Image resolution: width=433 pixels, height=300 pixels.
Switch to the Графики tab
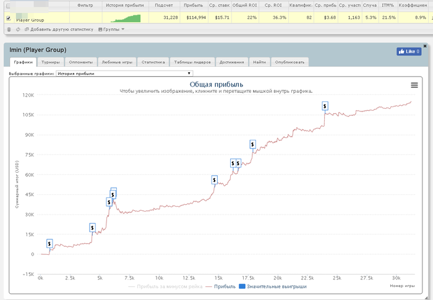[x=24, y=62]
